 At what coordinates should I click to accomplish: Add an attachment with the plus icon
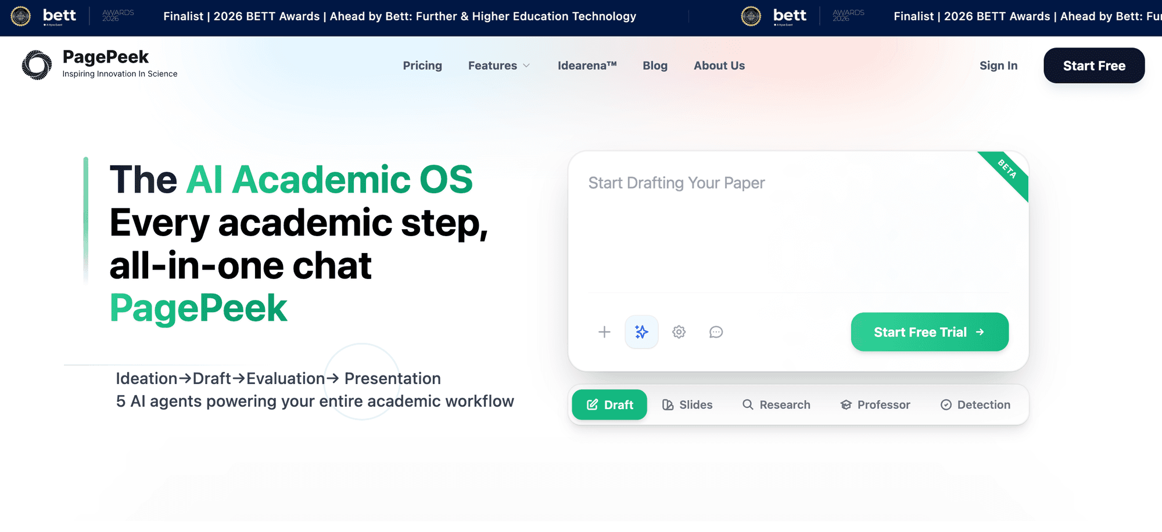[604, 332]
